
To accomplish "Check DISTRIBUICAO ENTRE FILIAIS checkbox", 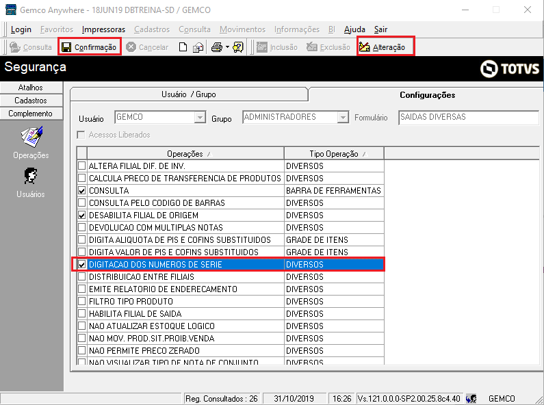I will click(82, 276).
